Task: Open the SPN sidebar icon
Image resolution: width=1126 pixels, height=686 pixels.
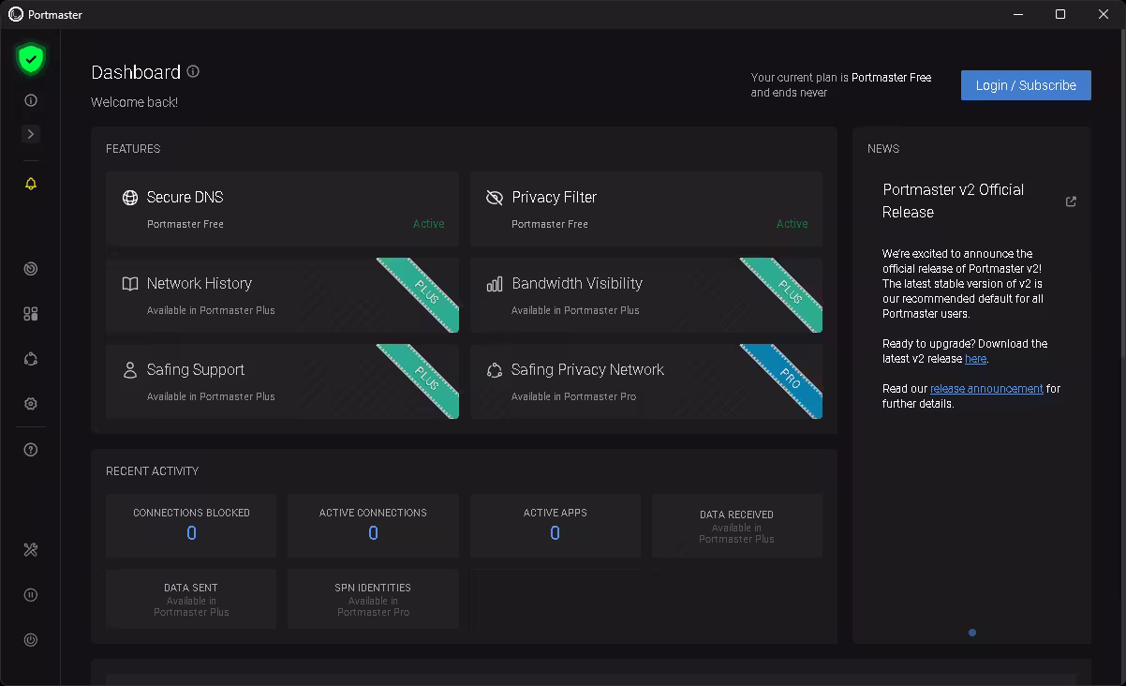Action: pos(31,359)
